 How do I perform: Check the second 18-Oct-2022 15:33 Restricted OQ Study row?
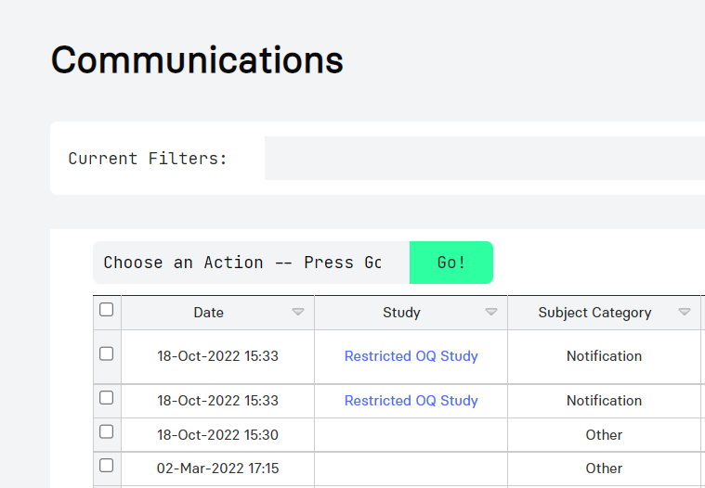(x=106, y=398)
